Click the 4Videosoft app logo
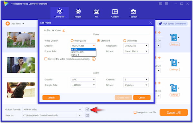The image size is (193, 123). (x=6, y=4)
